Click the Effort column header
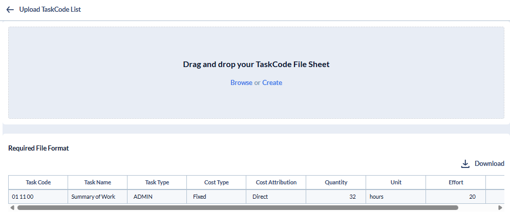The image size is (510, 212). tap(455, 182)
